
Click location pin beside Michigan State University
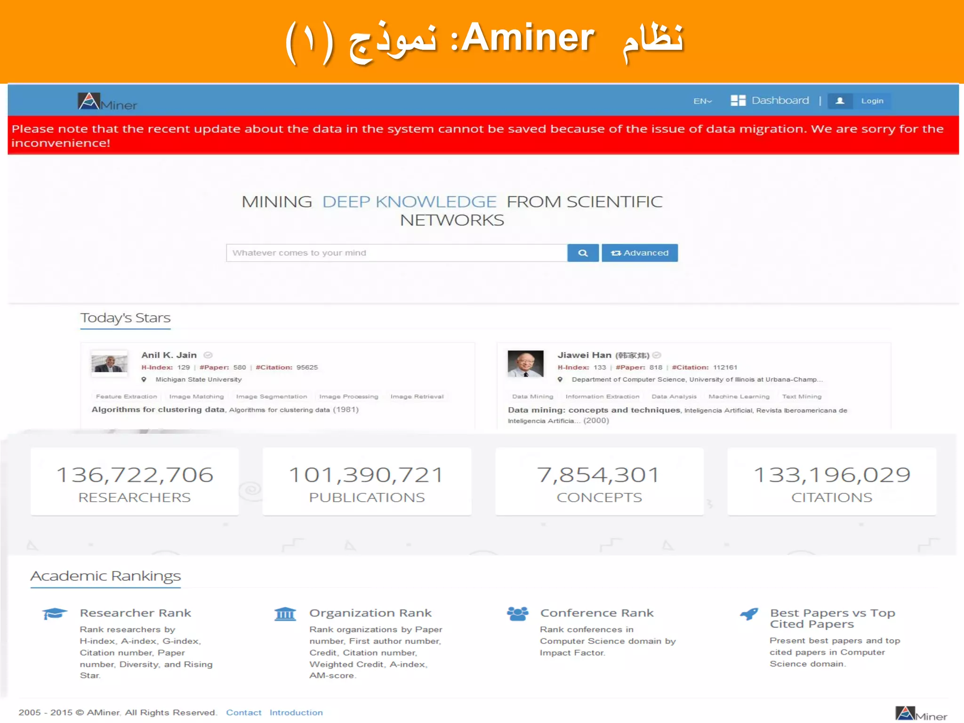[x=144, y=379]
